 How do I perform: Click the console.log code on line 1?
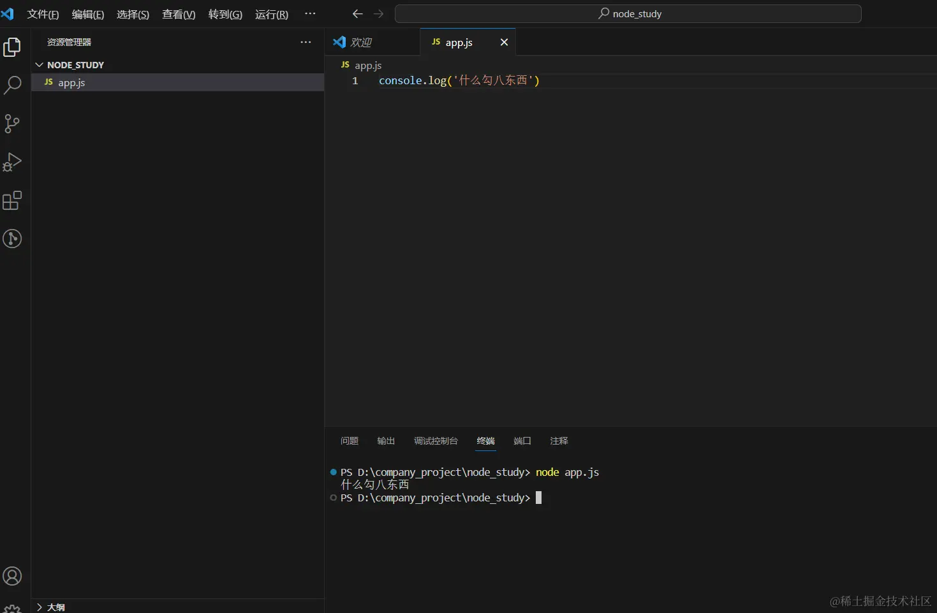(459, 81)
